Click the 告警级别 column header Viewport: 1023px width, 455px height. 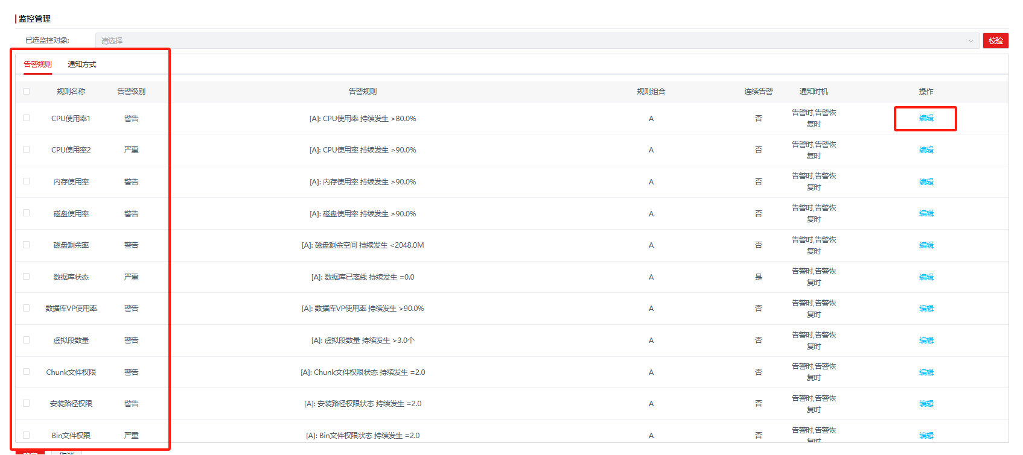coord(131,92)
